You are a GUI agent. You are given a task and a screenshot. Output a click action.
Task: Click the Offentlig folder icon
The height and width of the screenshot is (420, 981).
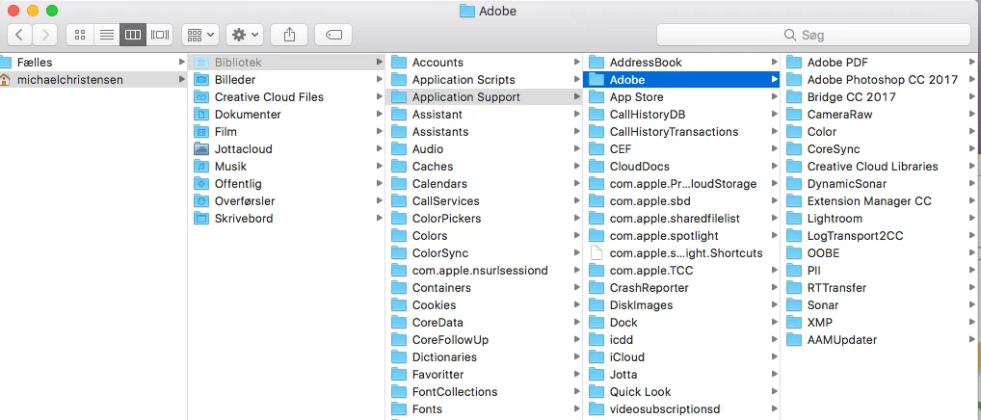(x=200, y=184)
